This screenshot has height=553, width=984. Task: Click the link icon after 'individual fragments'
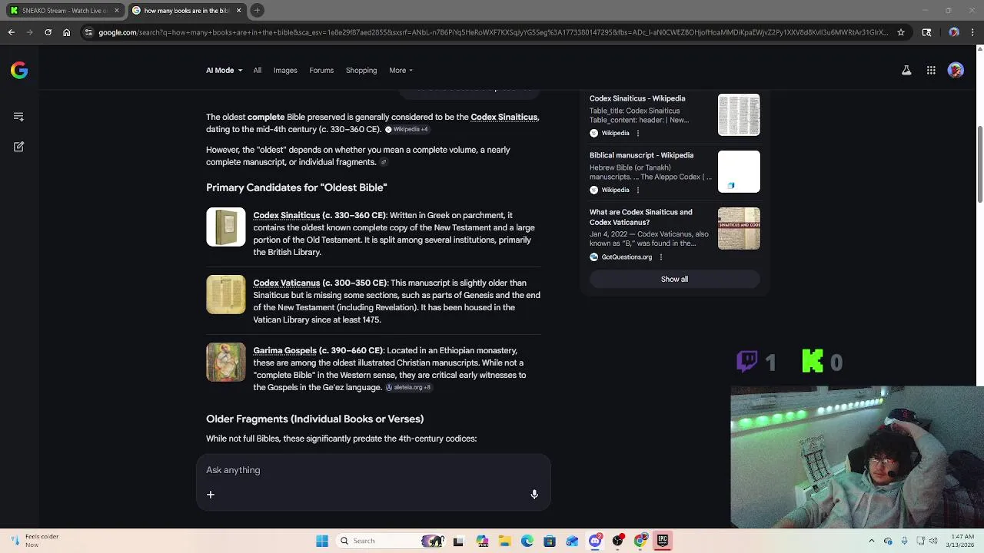pyautogui.click(x=384, y=162)
